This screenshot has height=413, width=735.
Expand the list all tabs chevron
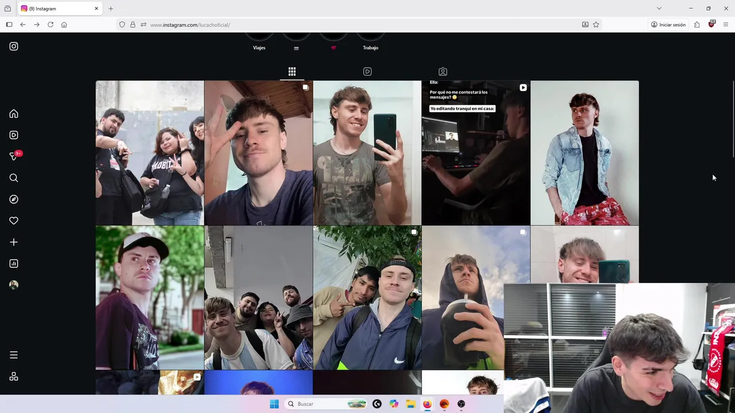pyautogui.click(x=659, y=9)
